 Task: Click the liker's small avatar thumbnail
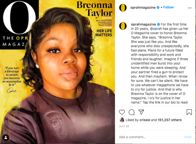122,120
